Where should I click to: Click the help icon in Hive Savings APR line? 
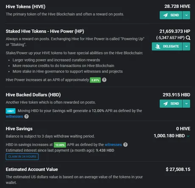[x=125, y=145]
